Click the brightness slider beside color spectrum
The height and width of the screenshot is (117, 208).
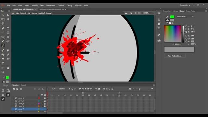coord(183,34)
